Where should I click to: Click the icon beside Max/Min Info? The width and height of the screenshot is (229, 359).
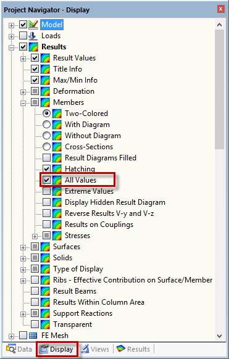click(x=45, y=80)
